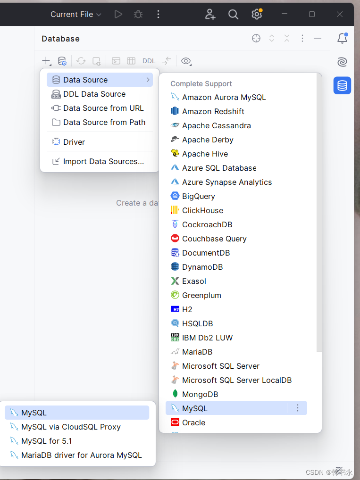Select Data Source from Path
This screenshot has width=360, height=480.
pos(100,122)
